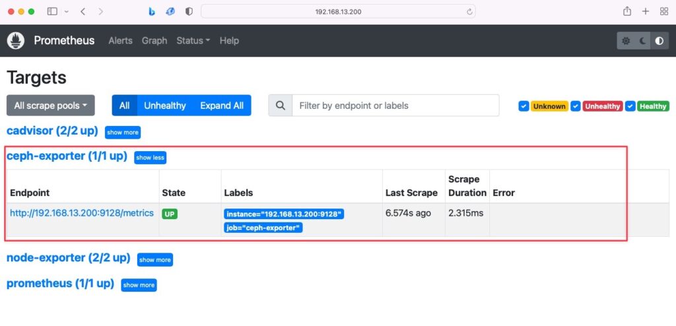Image resolution: width=676 pixels, height=326 pixels.
Task: Click the green UP state badge
Action: 170,214
